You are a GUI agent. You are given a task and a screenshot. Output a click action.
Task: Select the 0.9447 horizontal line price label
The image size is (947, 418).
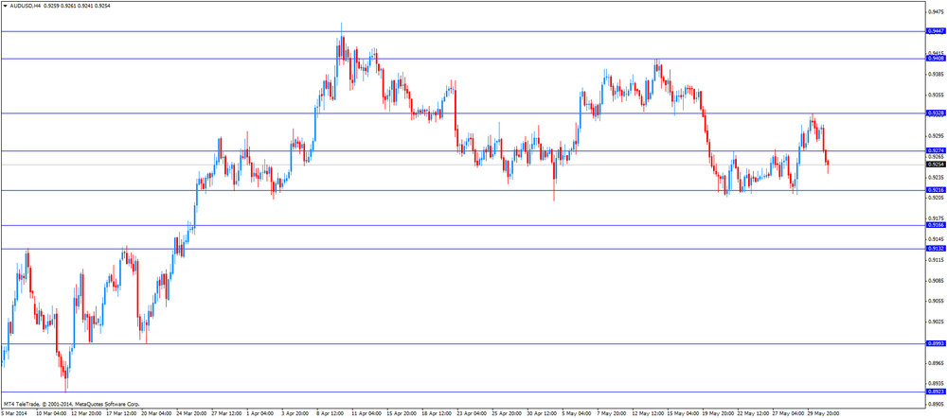[937, 31]
